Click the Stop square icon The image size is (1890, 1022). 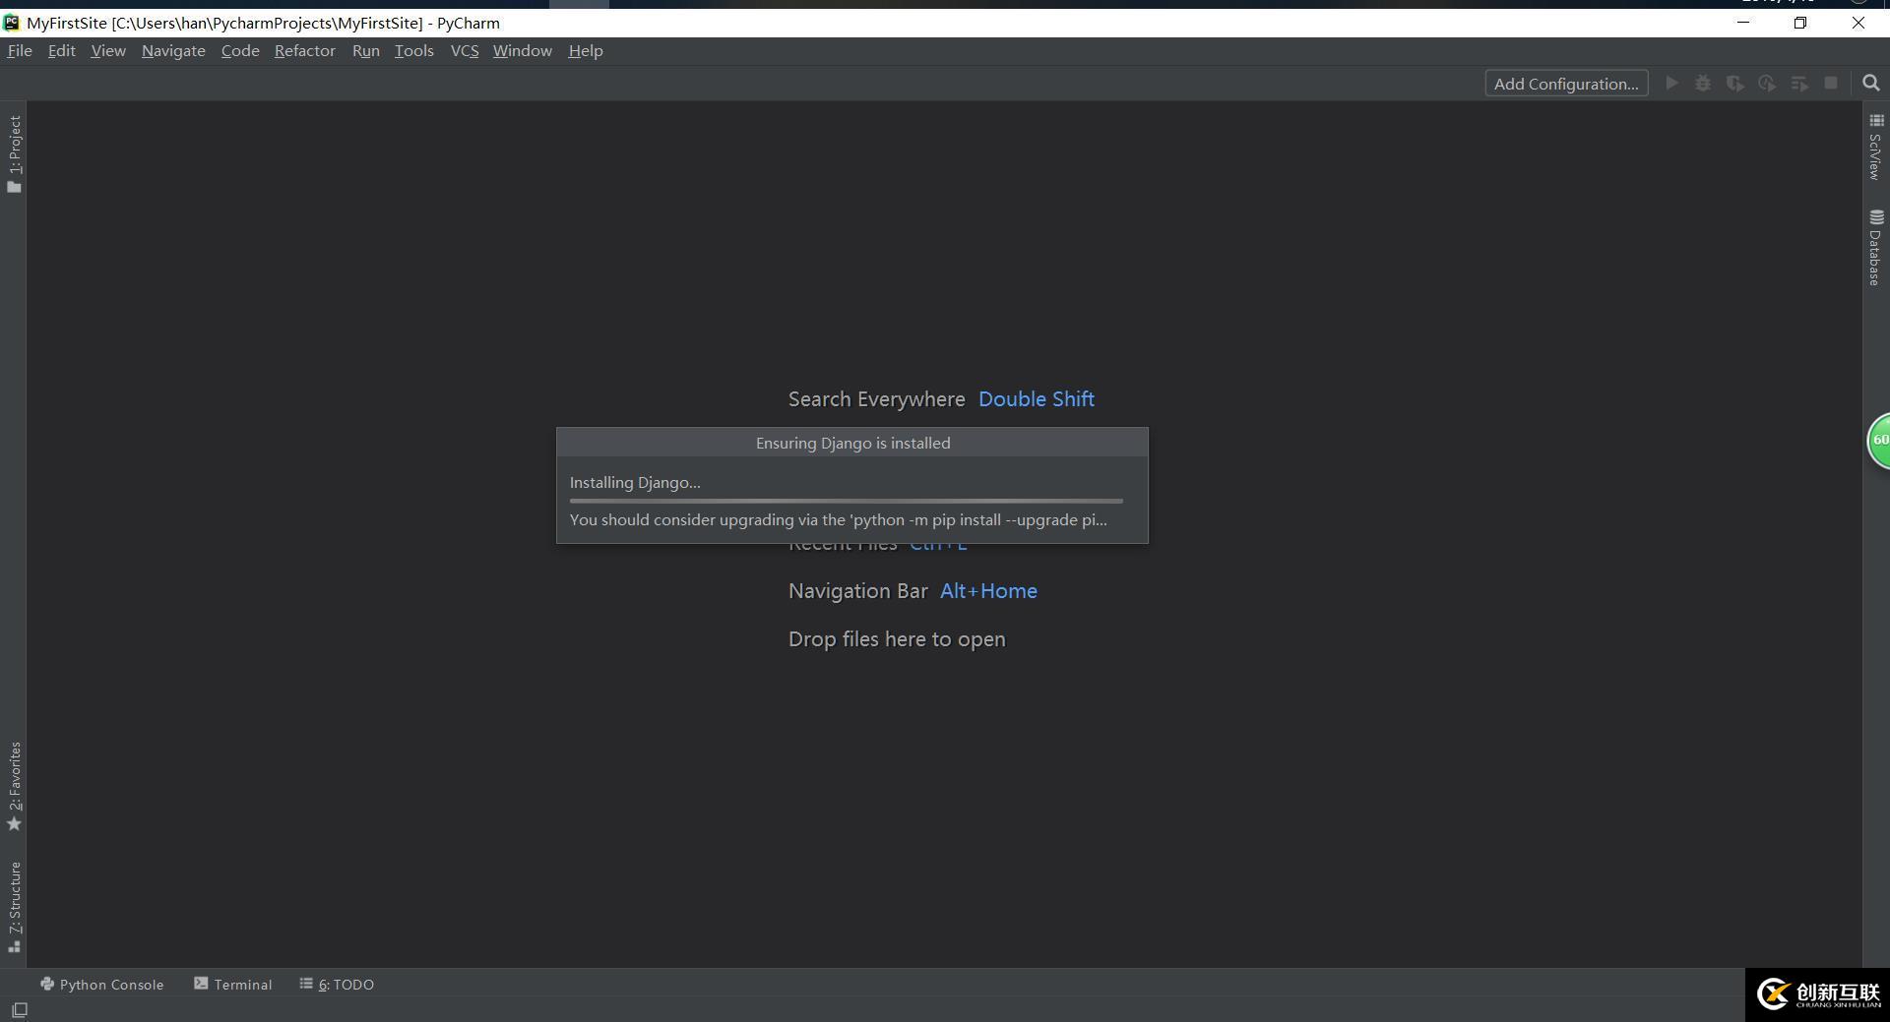pos(1831,84)
